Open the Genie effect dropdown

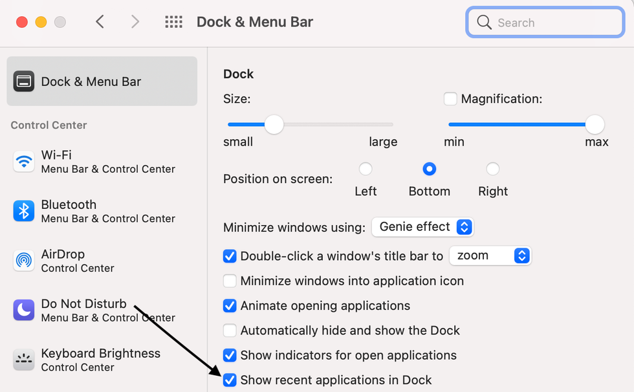tap(422, 227)
